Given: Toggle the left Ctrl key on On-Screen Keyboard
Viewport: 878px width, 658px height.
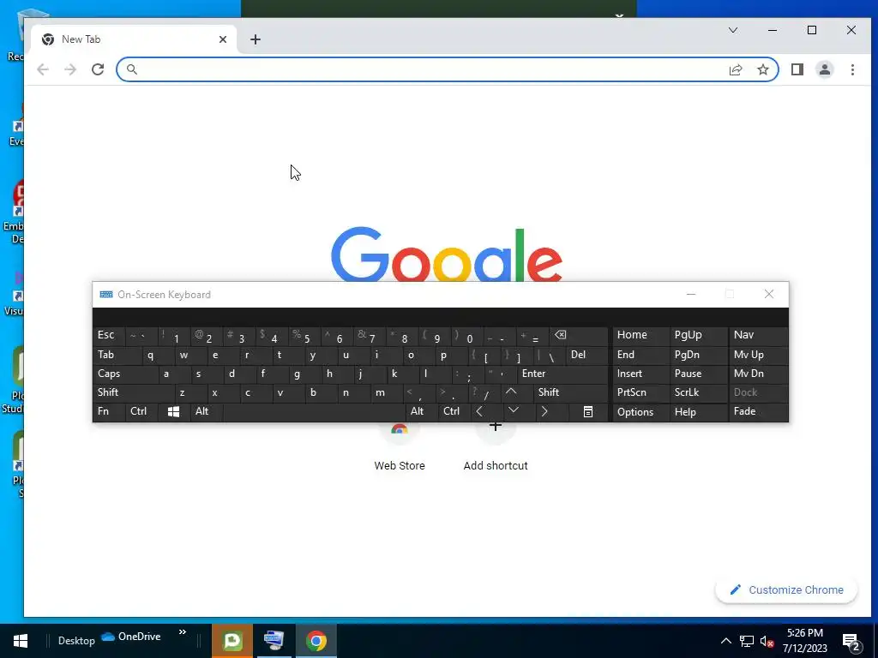Looking at the screenshot, I should point(141,412).
